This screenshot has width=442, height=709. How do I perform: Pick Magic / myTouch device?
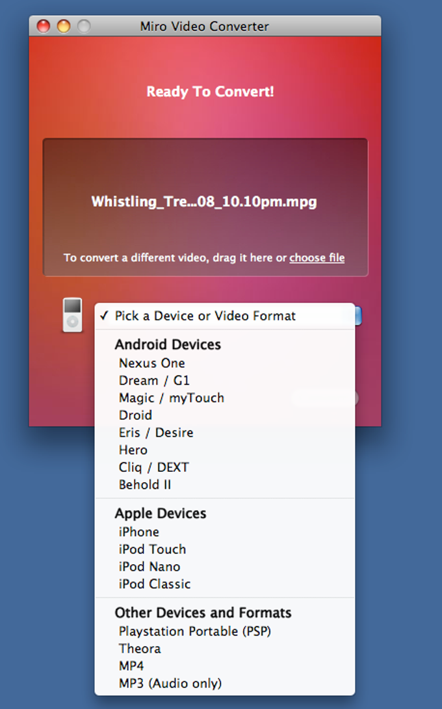[x=225, y=398]
